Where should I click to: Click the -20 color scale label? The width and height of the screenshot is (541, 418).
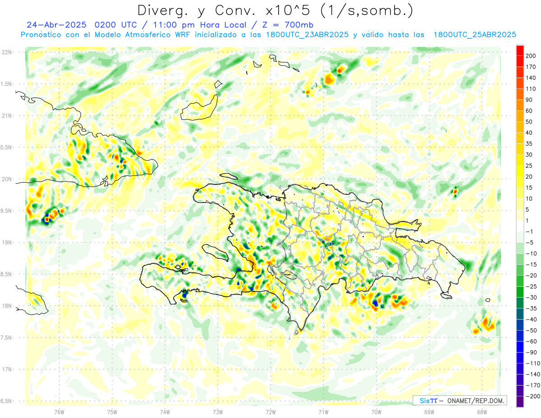click(531, 276)
